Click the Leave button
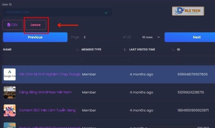Viewport: 215px width, 128px height. click(36, 25)
